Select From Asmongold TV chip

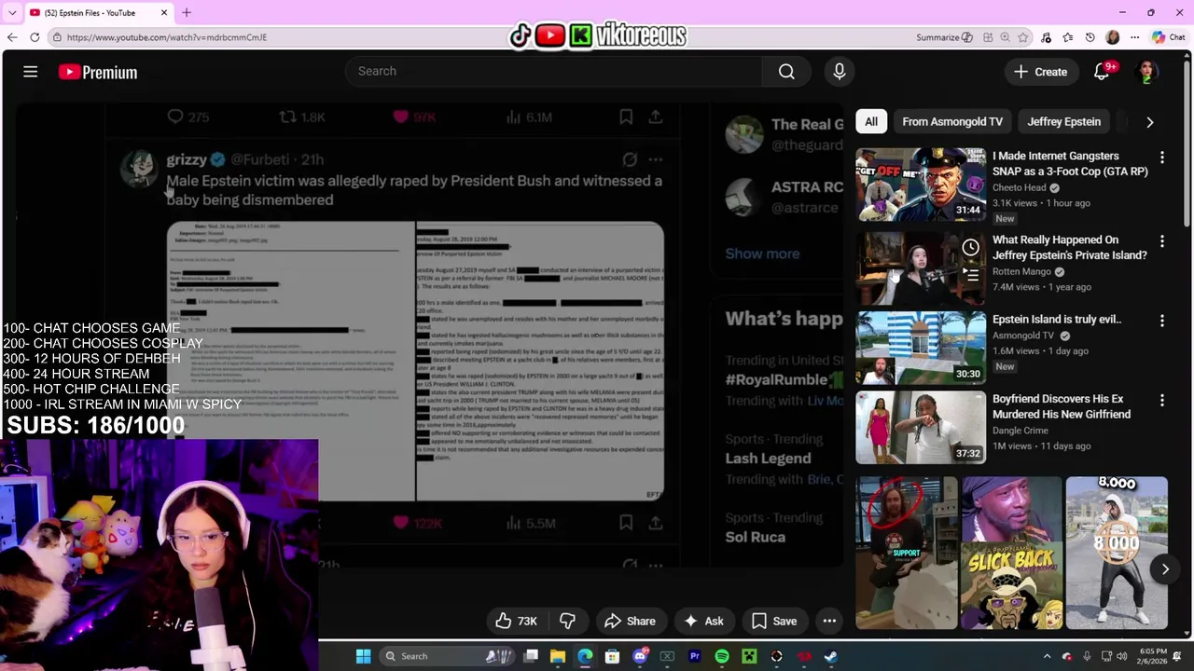pos(951,121)
